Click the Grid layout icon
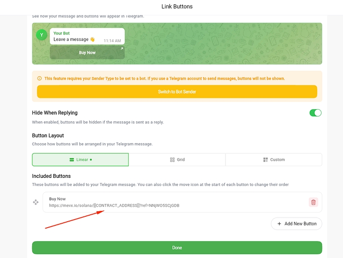The image size is (343, 258). click(x=172, y=160)
